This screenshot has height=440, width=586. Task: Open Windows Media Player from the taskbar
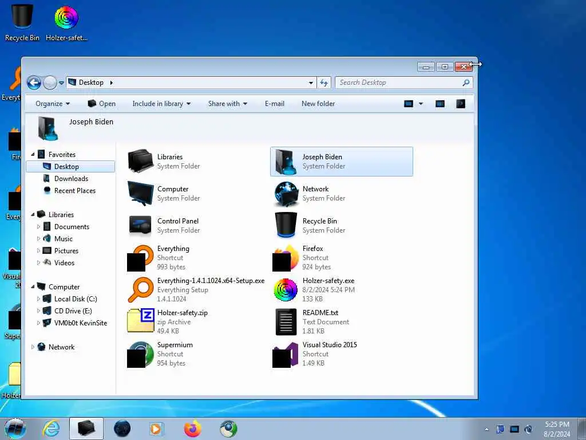156,429
